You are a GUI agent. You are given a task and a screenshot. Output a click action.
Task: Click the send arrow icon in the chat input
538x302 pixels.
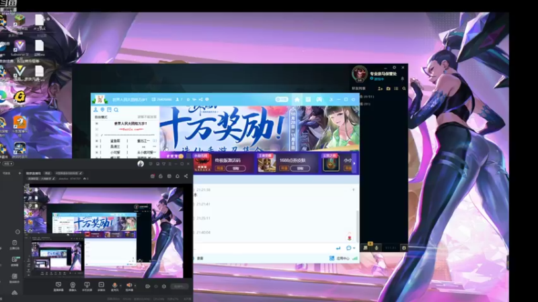(338, 248)
